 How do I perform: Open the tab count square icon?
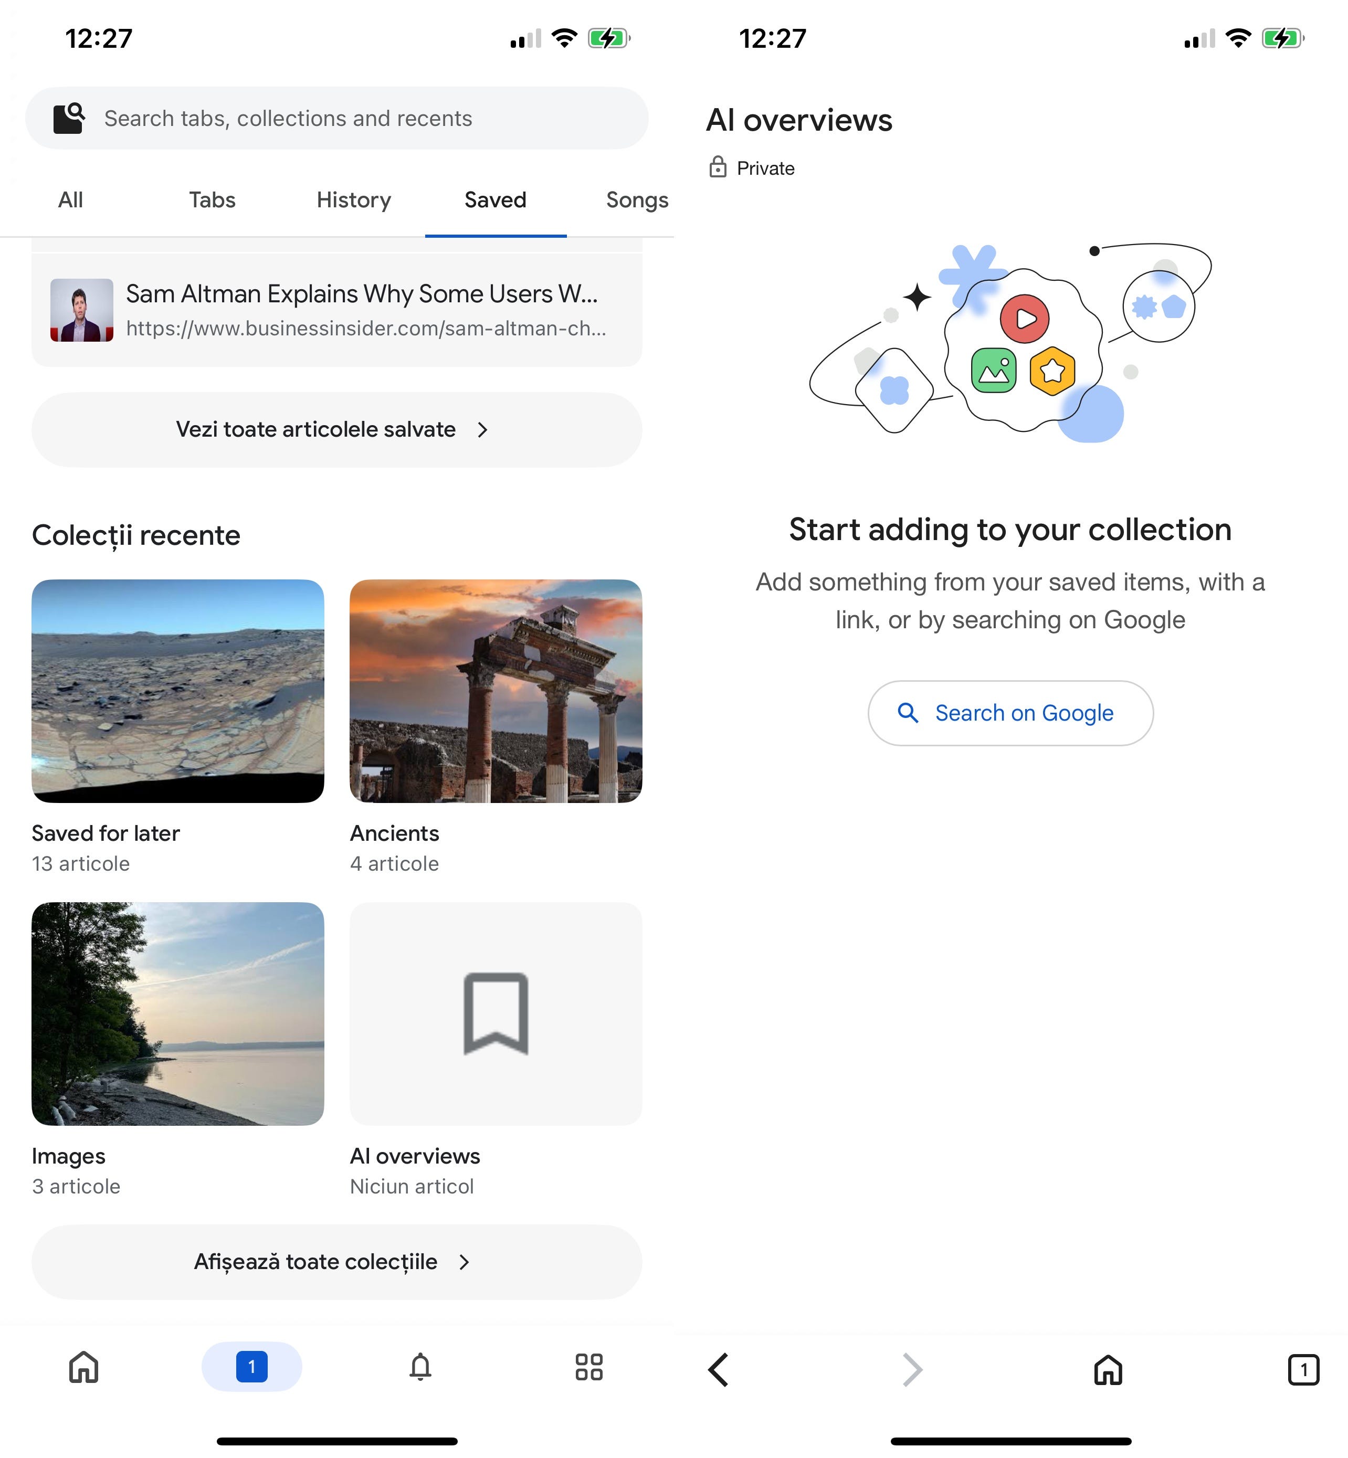click(1303, 1370)
